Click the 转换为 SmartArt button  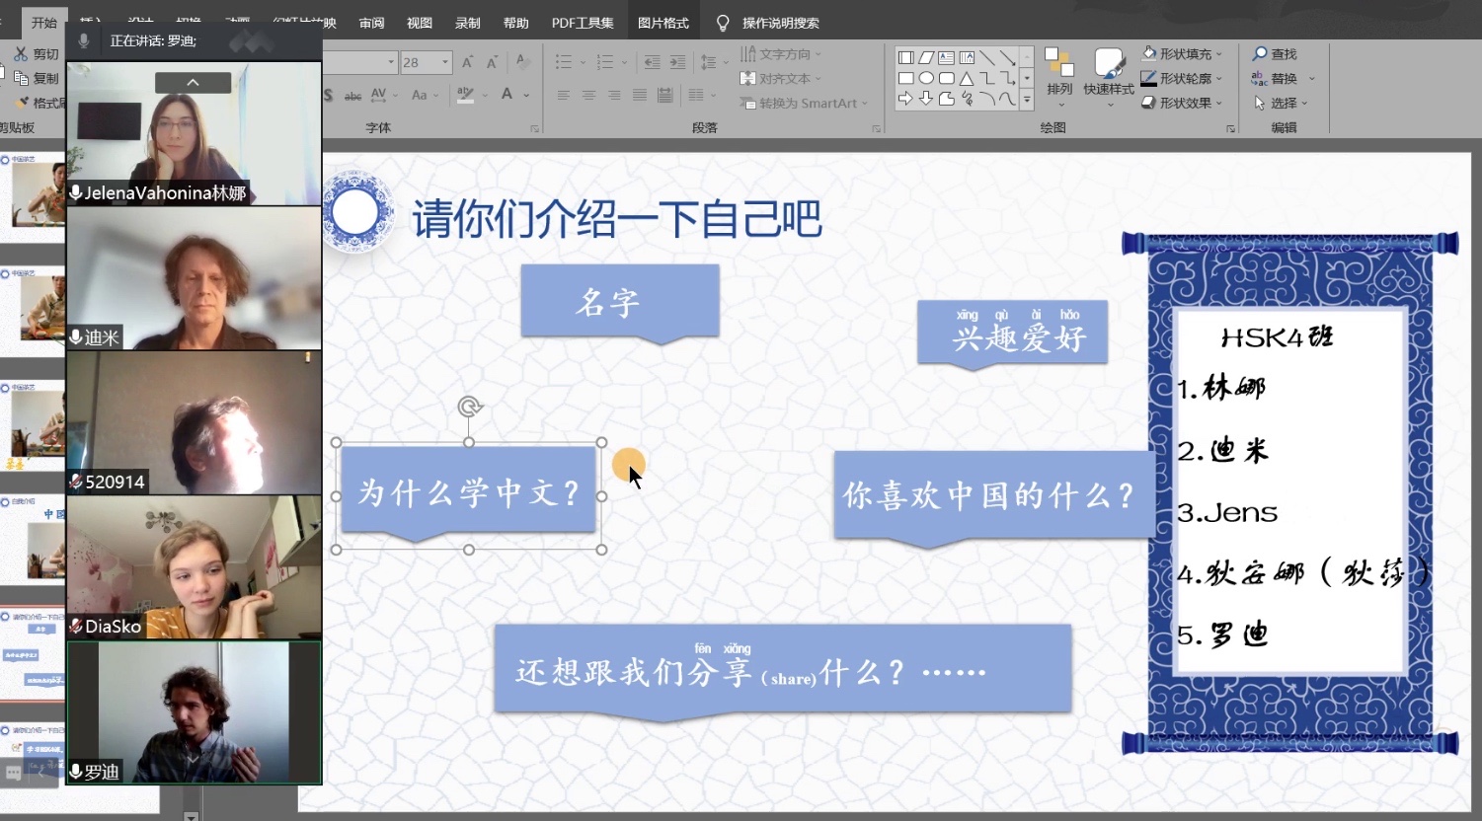807,103
